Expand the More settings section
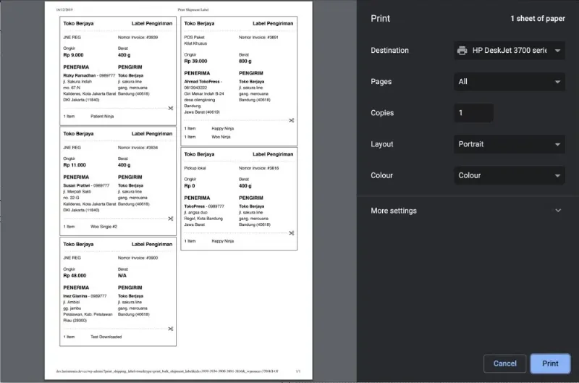Viewport: 579px width, 383px height. pos(466,211)
